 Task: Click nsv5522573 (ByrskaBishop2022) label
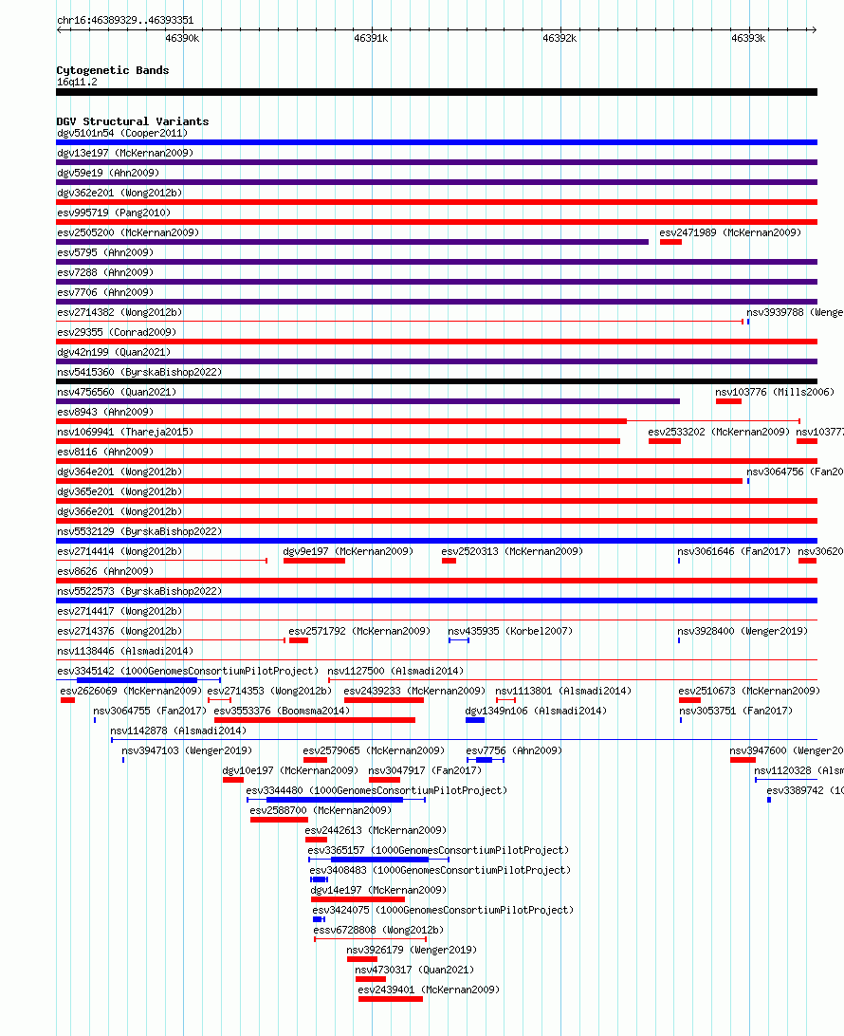[139, 591]
